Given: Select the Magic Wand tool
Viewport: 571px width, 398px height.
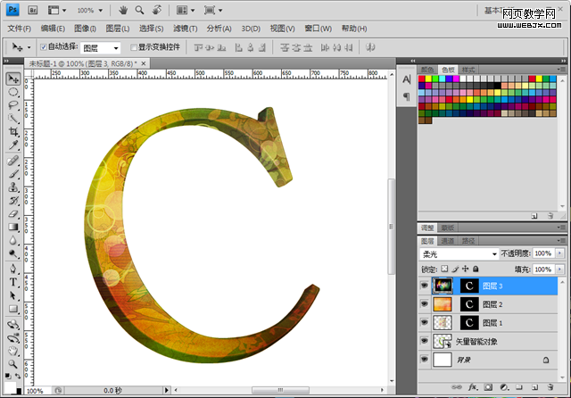Looking at the screenshot, I should [13, 119].
